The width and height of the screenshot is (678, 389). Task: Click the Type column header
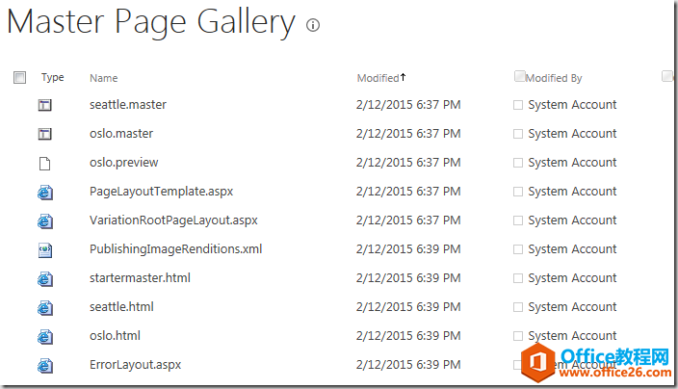coord(52,77)
